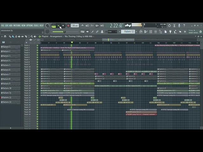203x152 pixels.
Task: Select the playlist Select tool
Action: tap(29, 37)
